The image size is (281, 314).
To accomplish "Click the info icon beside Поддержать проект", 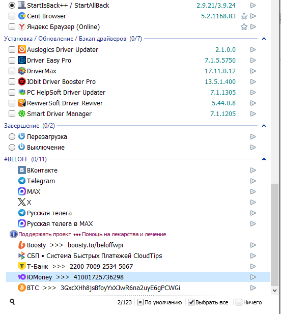I will coord(13,234).
